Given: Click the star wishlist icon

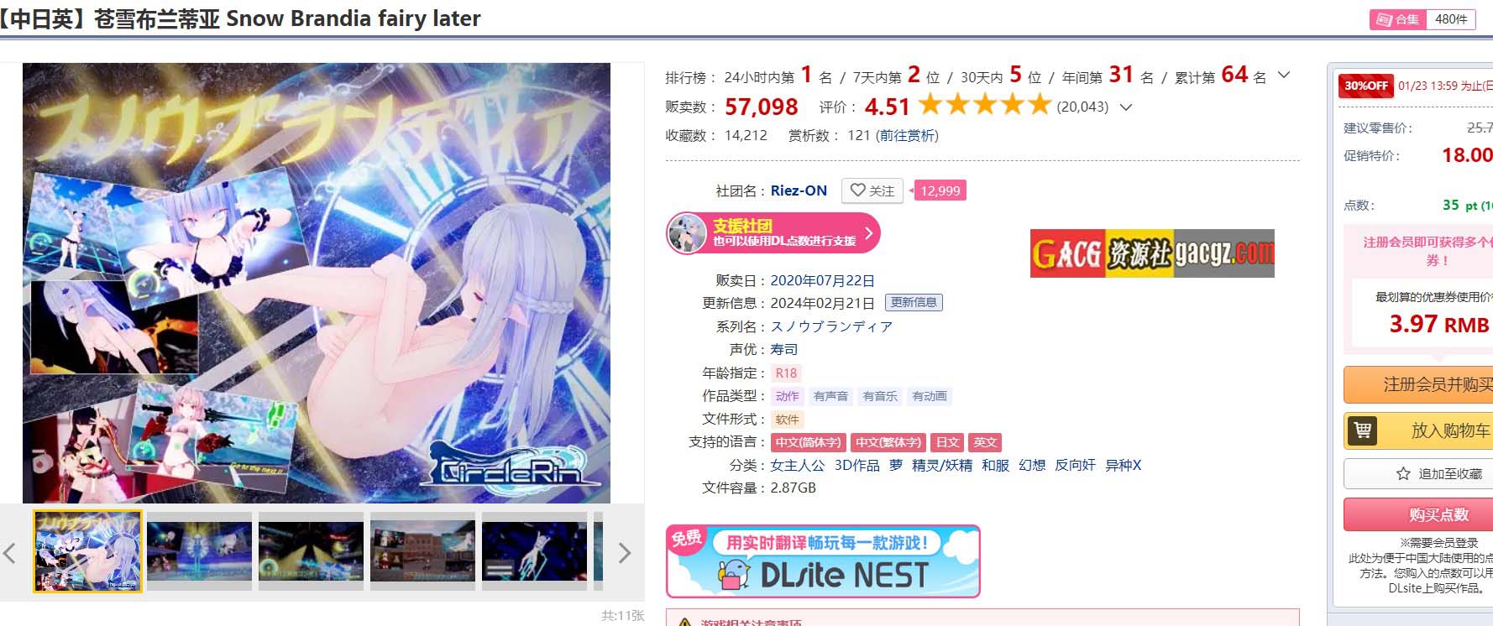Looking at the screenshot, I should [1403, 474].
